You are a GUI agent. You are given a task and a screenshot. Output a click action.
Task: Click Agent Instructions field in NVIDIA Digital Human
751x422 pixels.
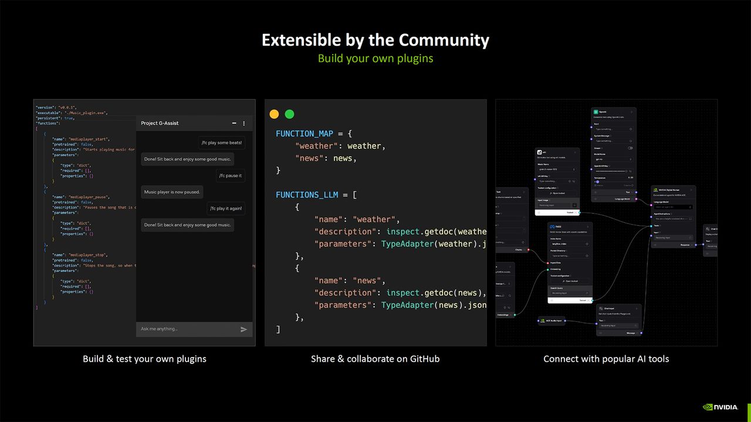click(674, 219)
